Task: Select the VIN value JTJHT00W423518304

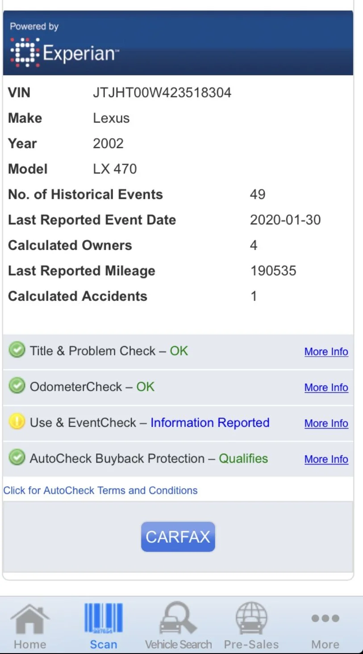Action: click(162, 93)
